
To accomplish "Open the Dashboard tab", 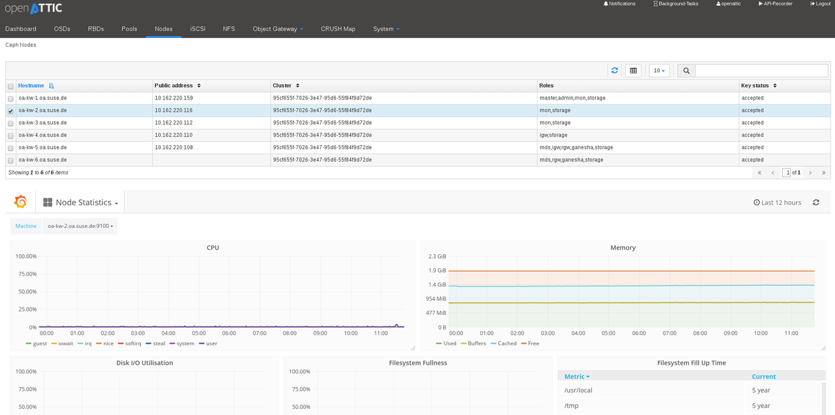I will [21, 29].
